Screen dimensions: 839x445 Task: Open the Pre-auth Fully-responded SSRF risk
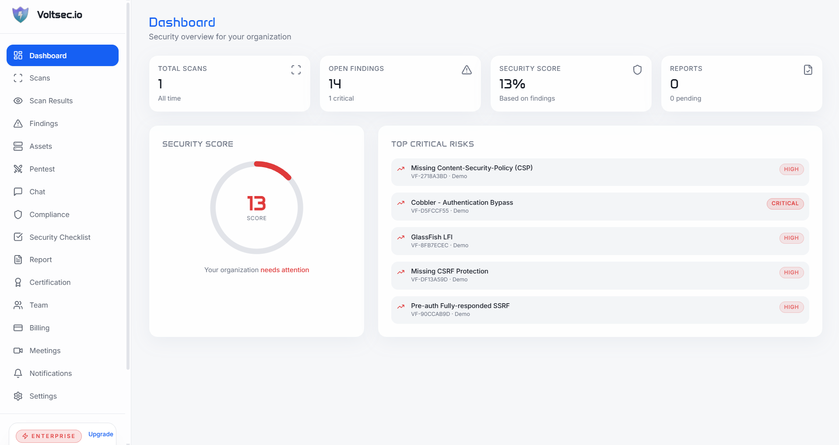(600, 310)
